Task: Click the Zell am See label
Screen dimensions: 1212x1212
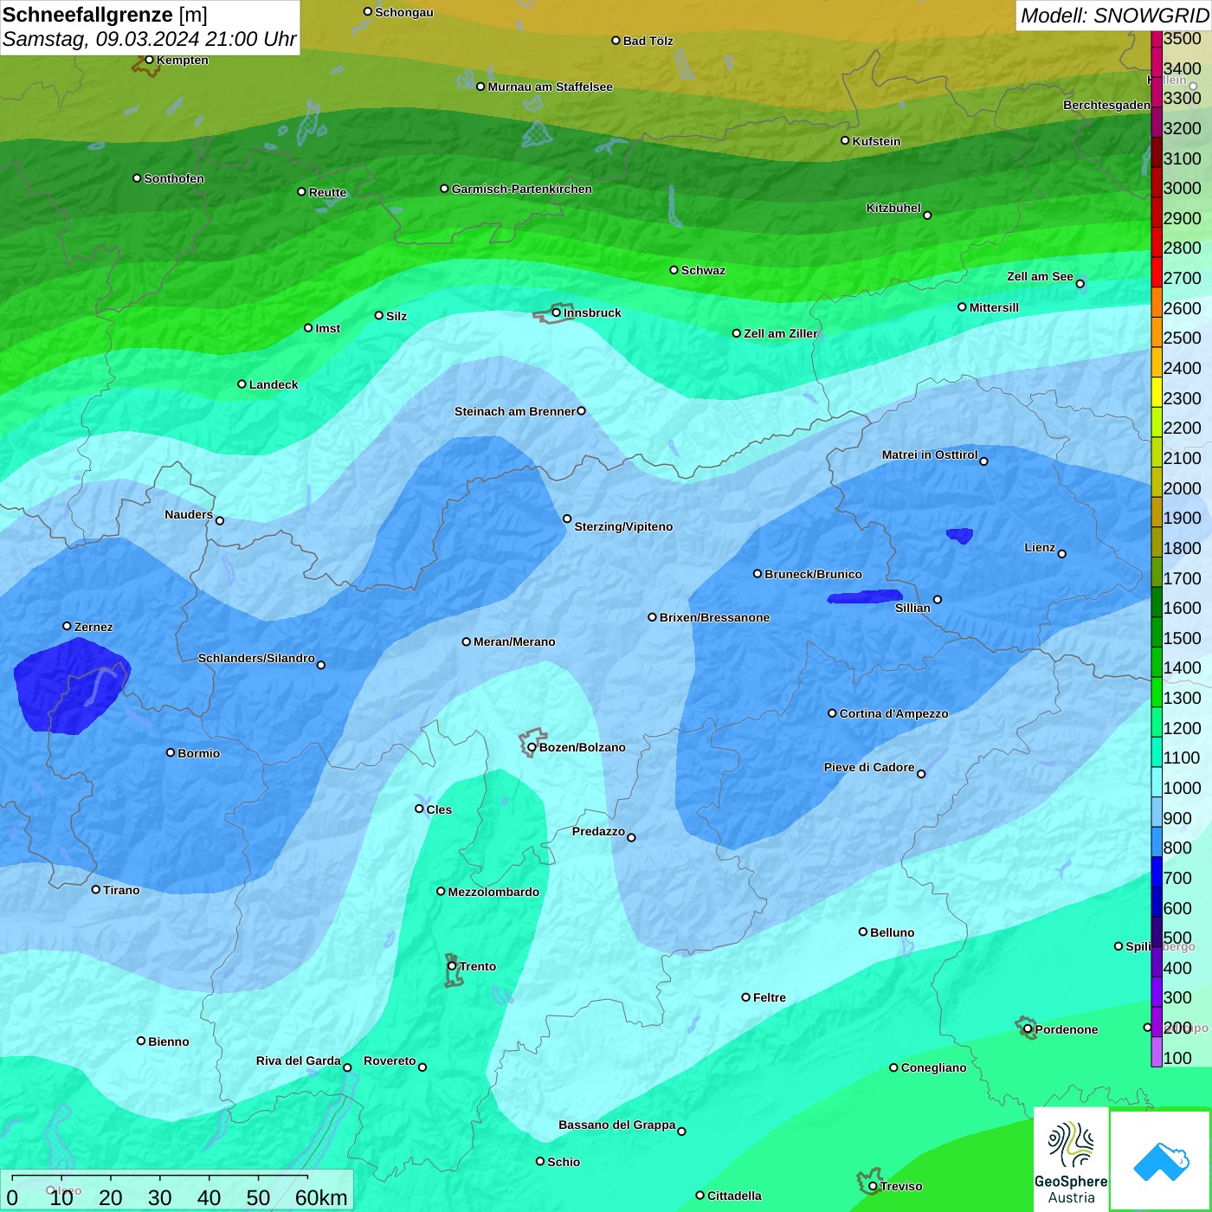Action: point(1040,276)
